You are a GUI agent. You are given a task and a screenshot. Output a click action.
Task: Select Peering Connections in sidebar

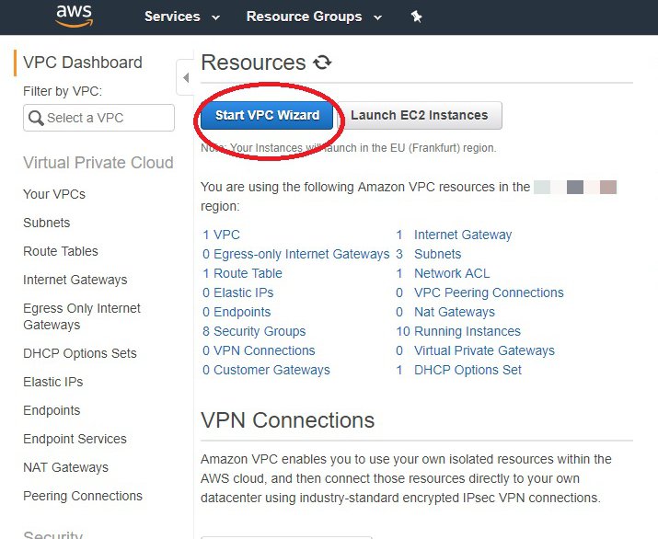pyautogui.click(x=83, y=496)
